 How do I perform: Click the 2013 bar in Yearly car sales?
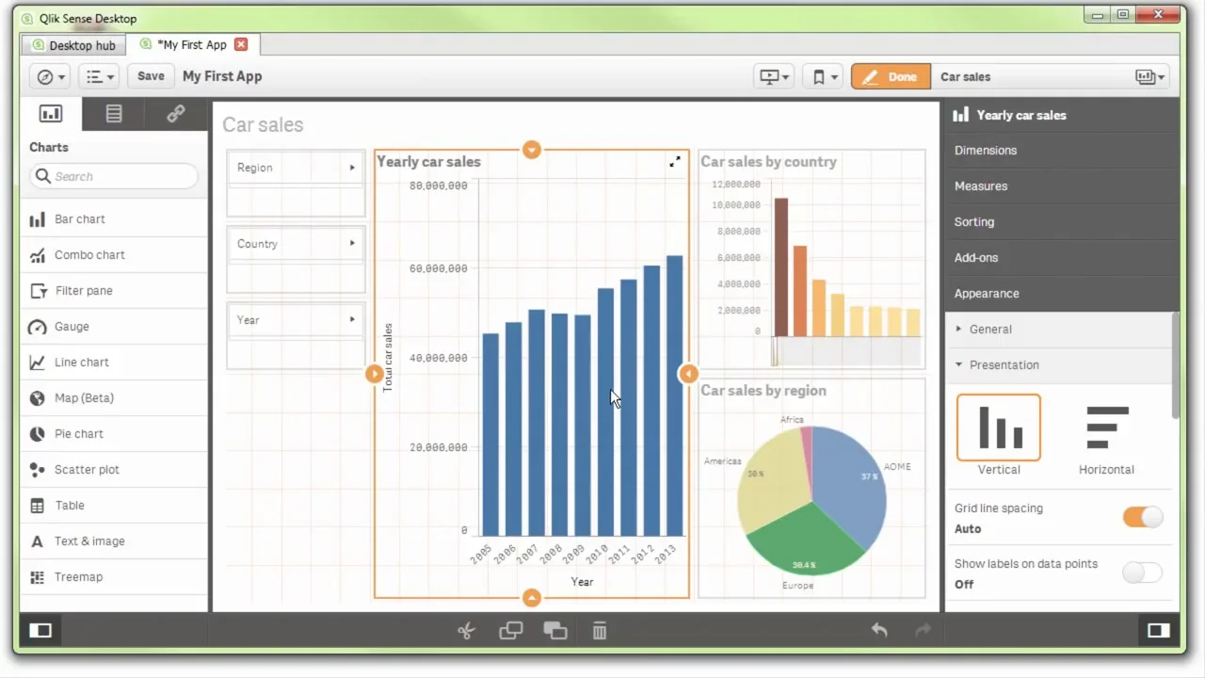pos(675,395)
